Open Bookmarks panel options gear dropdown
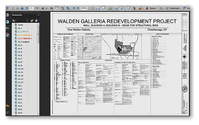199x125 pixels. coord(14,21)
